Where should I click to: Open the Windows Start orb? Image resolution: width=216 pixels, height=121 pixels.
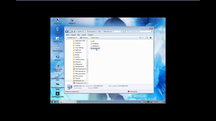tap(53, 102)
